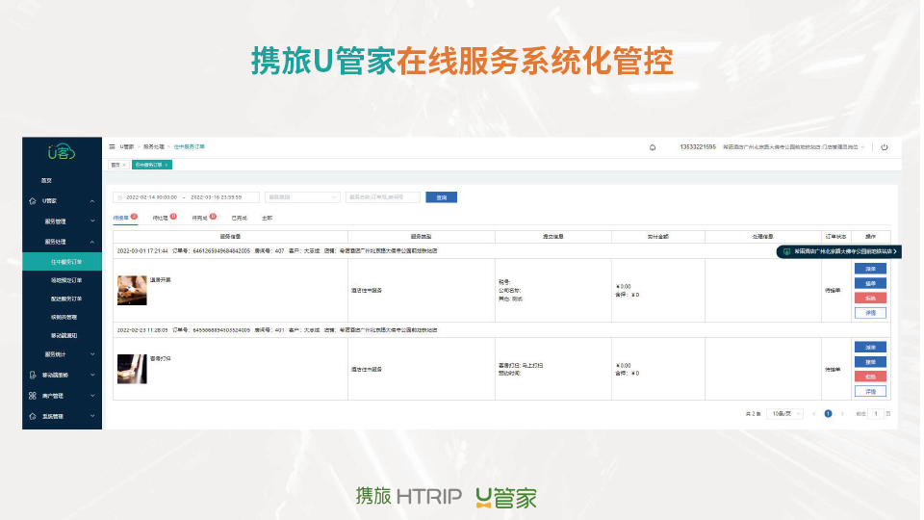Go to previous page arrow in pagination
The width and height of the screenshot is (924, 520).
[814, 414]
